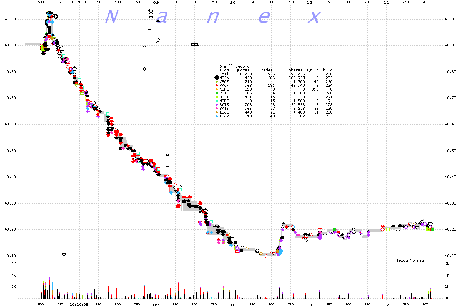This screenshot has width=461, height=307.
Task: Click the Quotes column header
Action: coord(242,70)
